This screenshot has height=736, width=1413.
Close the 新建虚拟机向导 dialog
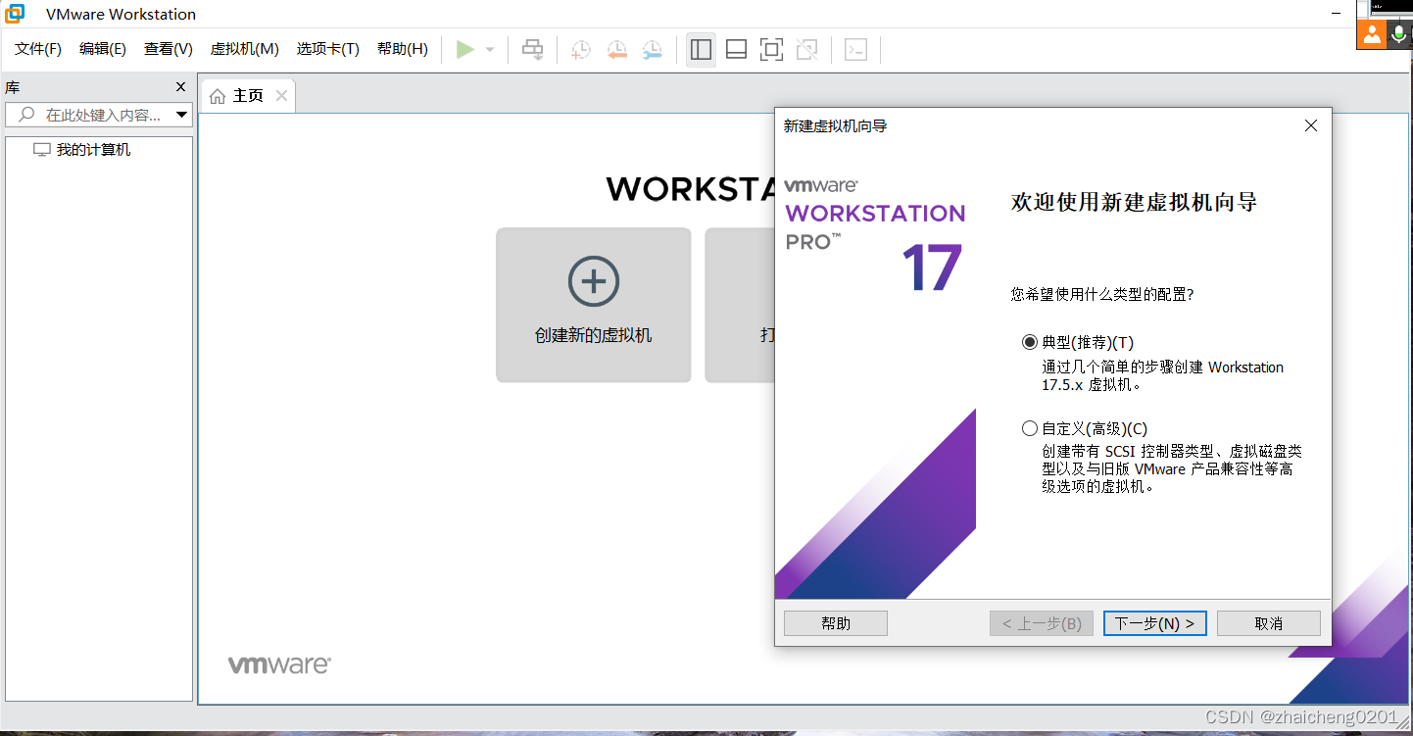pyautogui.click(x=1311, y=125)
